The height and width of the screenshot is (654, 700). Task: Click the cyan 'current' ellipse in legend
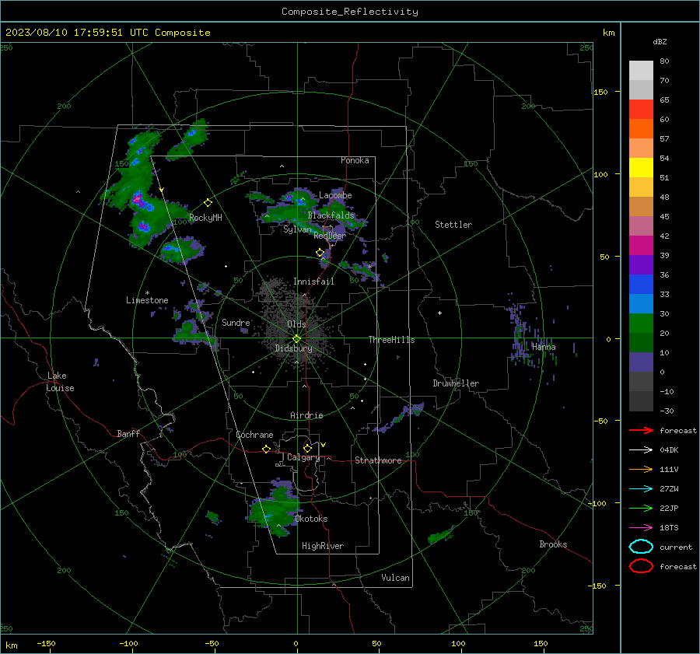[641, 547]
